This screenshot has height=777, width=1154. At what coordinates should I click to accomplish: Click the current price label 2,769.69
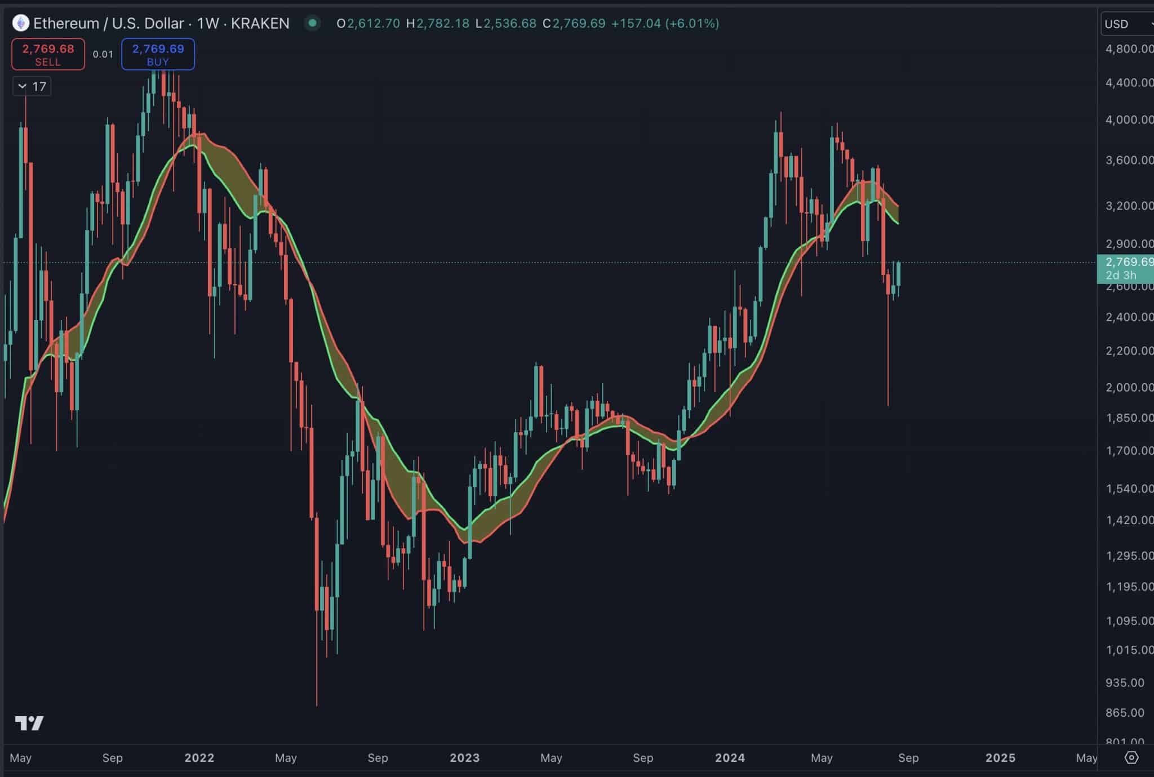coord(1129,261)
